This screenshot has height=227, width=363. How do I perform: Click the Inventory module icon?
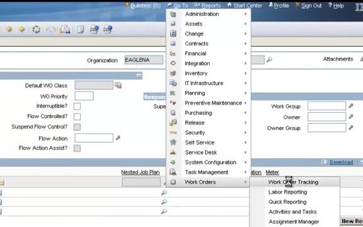[173, 73]
